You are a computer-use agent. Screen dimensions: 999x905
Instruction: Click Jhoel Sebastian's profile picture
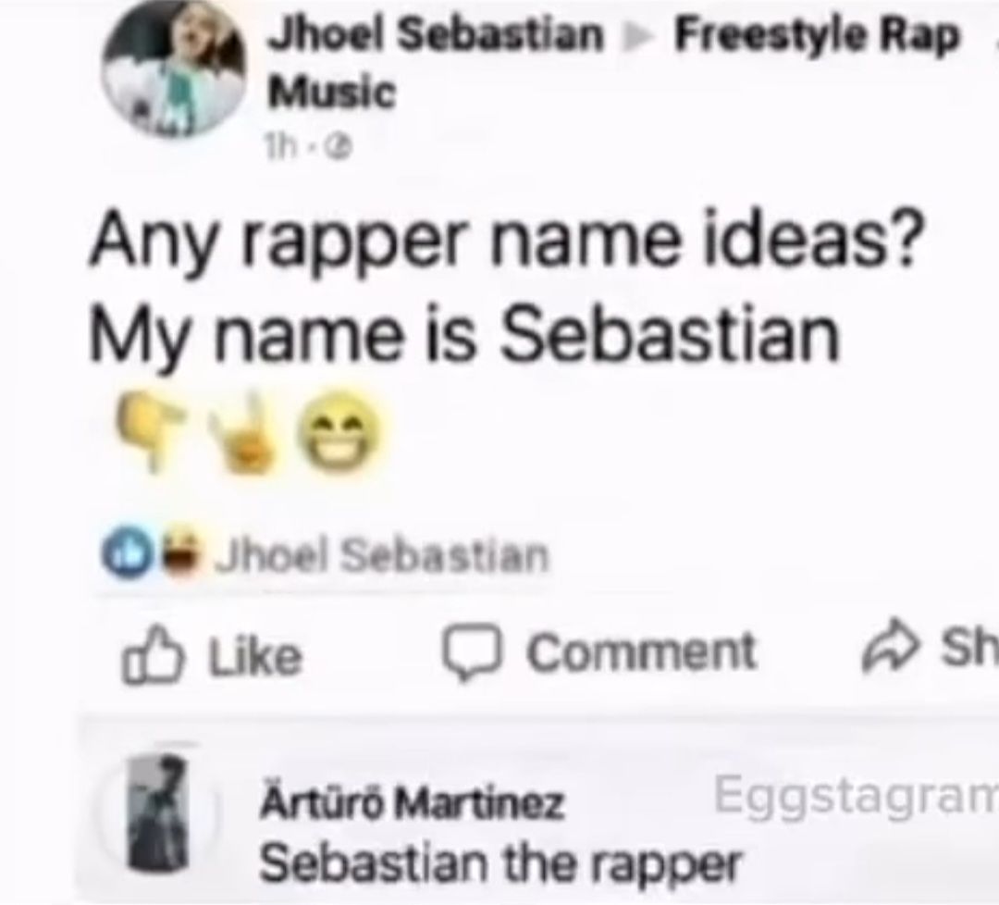pyautogui.click(x=173, y=70)
